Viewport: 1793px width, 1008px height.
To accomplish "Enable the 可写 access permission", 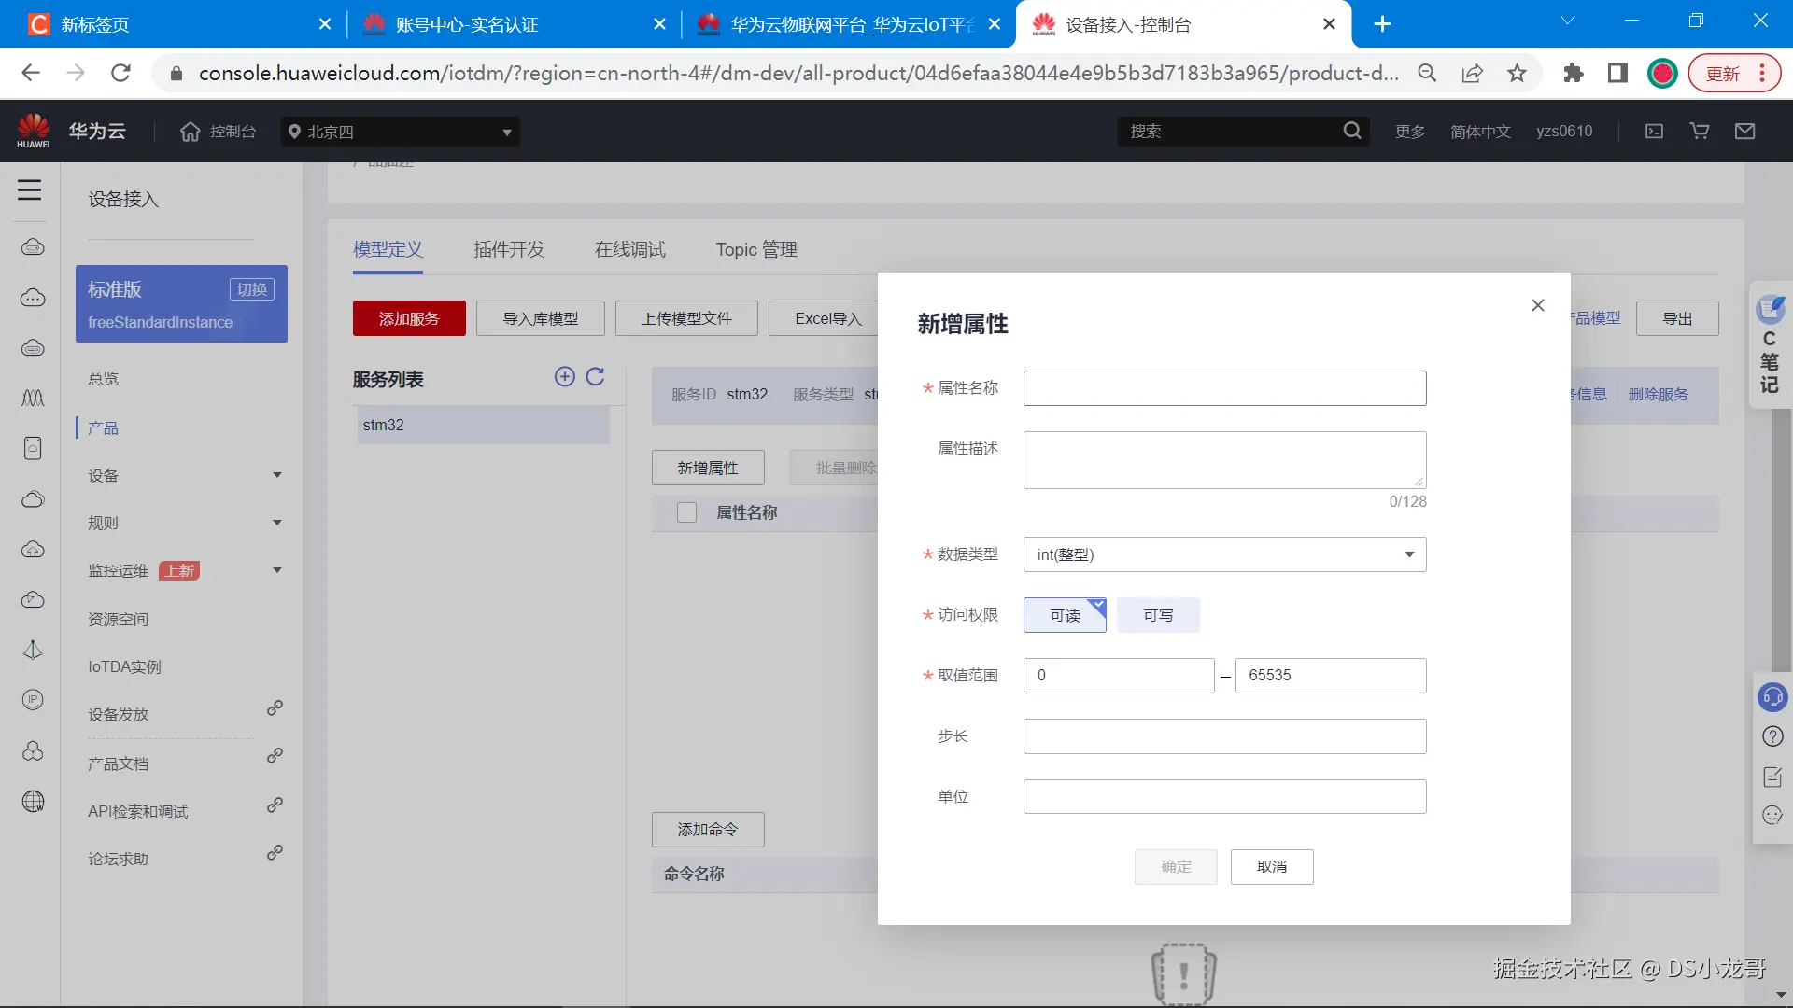I will pyautogui.click(x=1158, y=615).
